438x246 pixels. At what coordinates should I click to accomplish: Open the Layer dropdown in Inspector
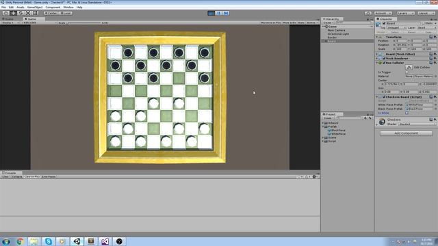[x=426, y=27]
